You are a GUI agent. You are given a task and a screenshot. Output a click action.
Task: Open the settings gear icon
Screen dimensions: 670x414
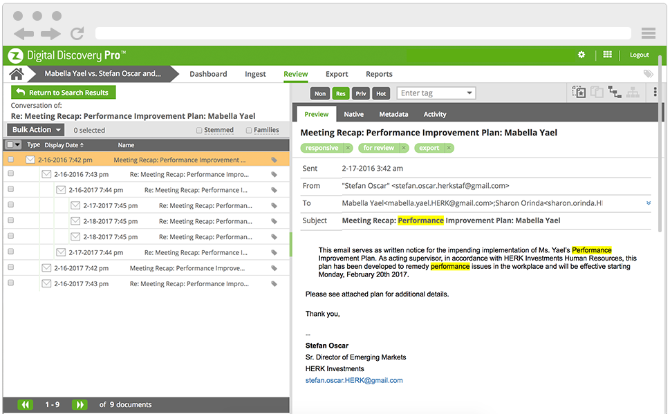click(581, 55)
